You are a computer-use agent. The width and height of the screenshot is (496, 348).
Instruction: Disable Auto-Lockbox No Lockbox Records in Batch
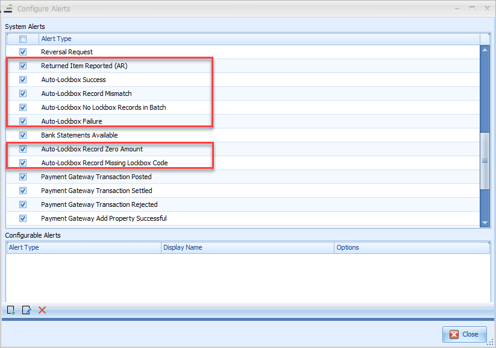tap(23, 107)
